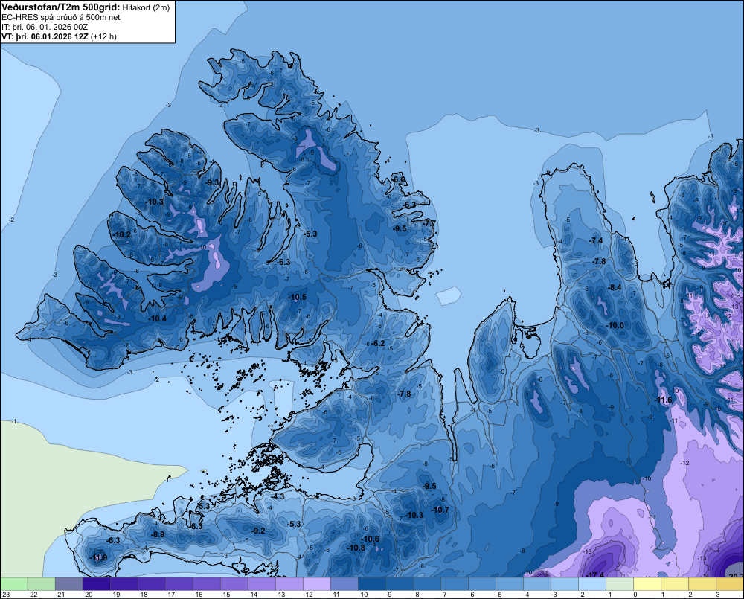Click the -8.9 temperature value on the map
The width and height of the screenshot is (744, 599).
[x=158, y=534]
